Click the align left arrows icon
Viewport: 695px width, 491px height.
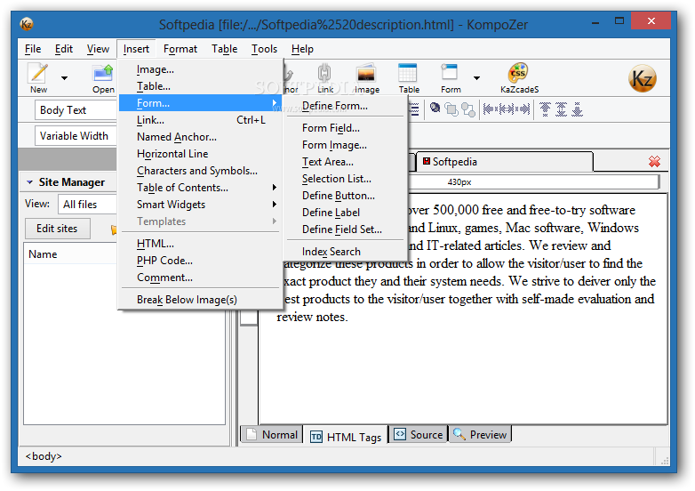click(x=490, y=109)
